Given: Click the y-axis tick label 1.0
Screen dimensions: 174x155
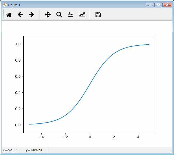Looking at the screenshot, I should [18, 44].
